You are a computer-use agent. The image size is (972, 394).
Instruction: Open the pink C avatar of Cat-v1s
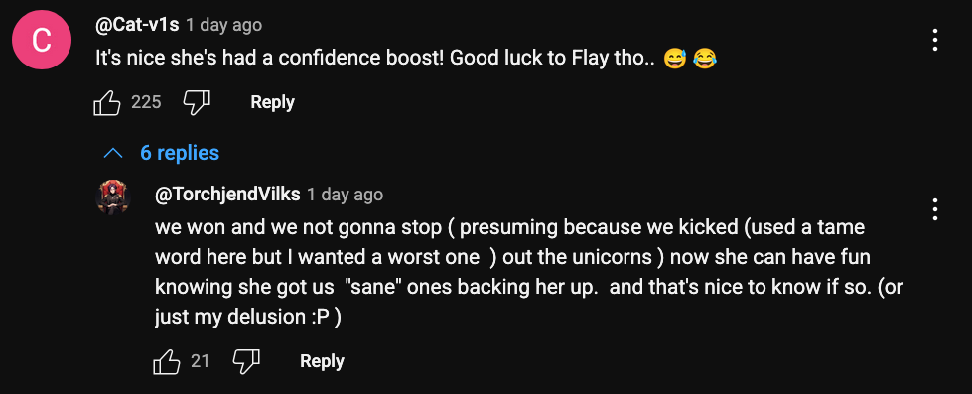coord(42,41)
